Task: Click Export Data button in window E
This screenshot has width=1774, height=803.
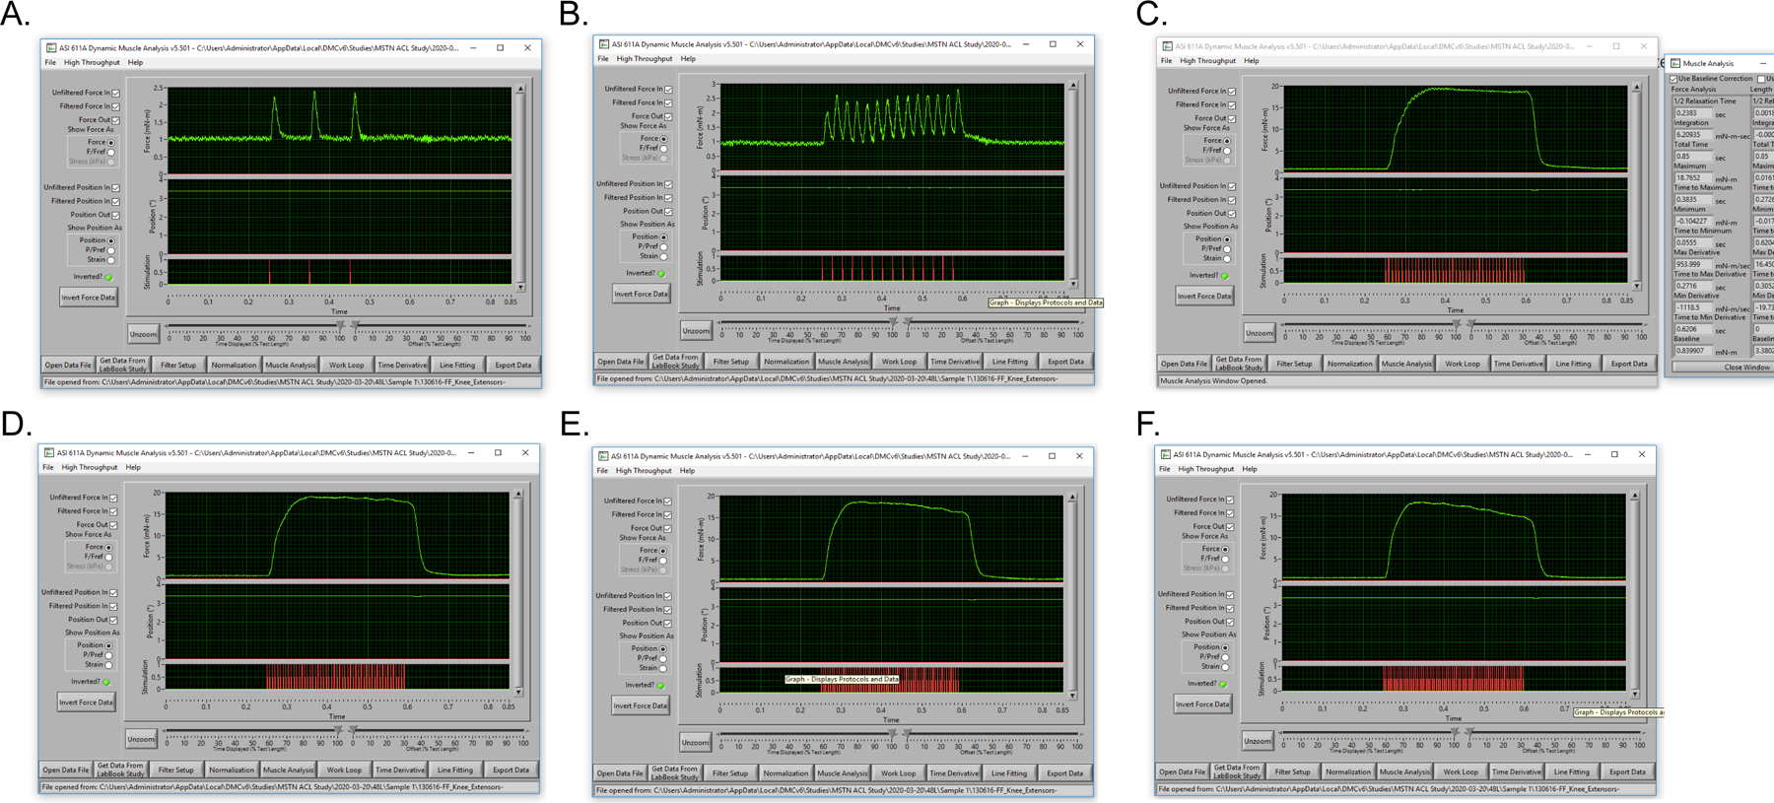Action: [x=1064, y=773]
